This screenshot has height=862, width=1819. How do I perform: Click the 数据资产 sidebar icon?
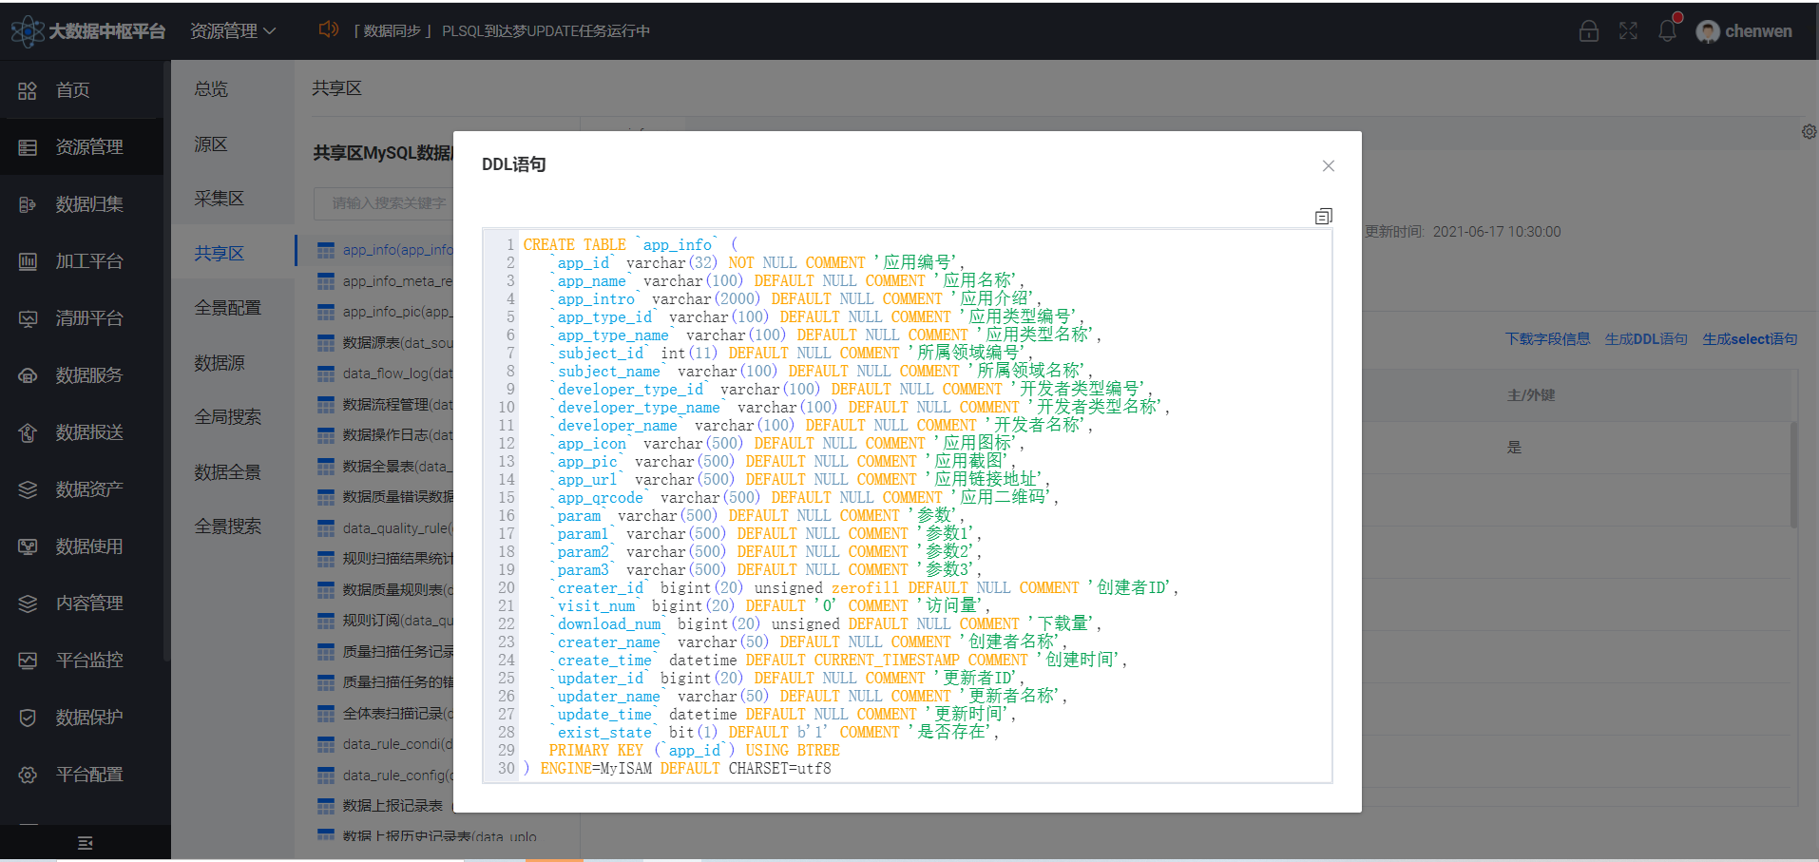[28, 489]
